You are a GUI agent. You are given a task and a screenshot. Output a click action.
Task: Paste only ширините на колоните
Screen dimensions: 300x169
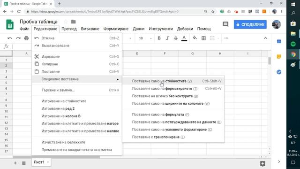[173, 103]
